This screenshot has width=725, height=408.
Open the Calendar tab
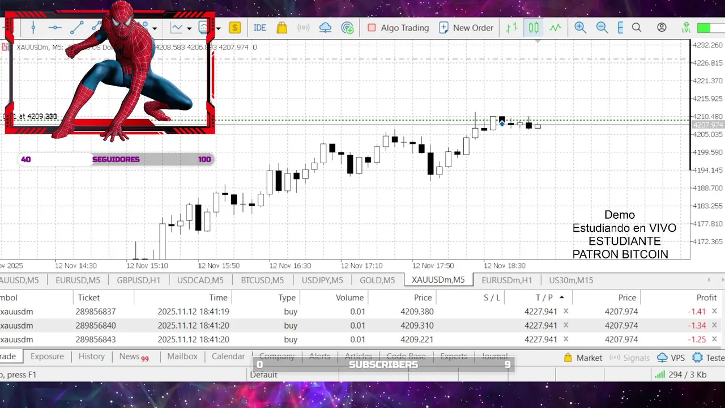pyautogui.click(x=228, y=356)
